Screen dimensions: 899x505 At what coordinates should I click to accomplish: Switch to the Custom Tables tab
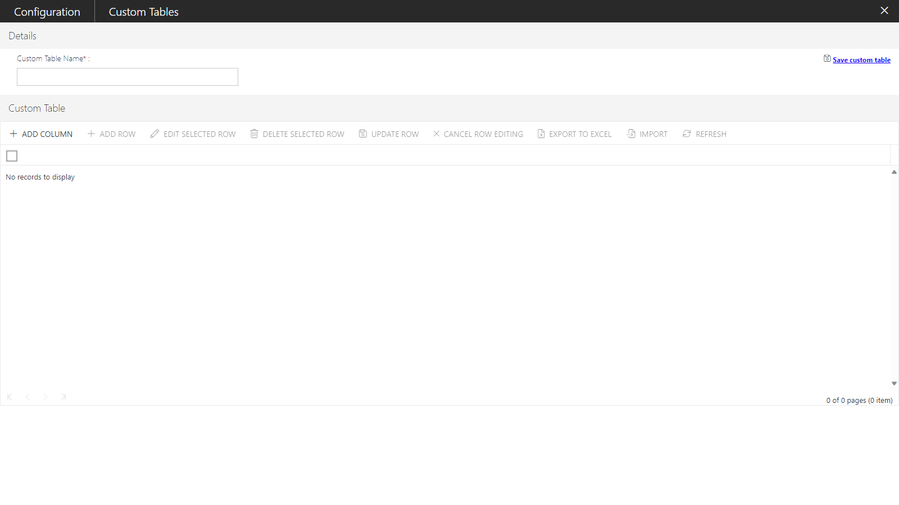(x=143, y=12)
